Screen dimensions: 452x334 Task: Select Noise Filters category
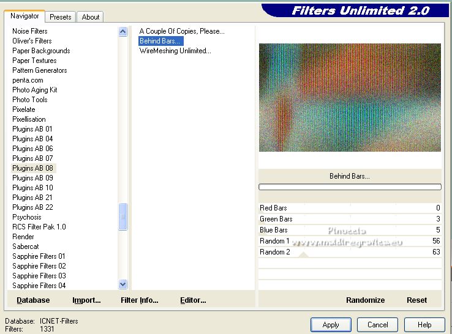29,31
